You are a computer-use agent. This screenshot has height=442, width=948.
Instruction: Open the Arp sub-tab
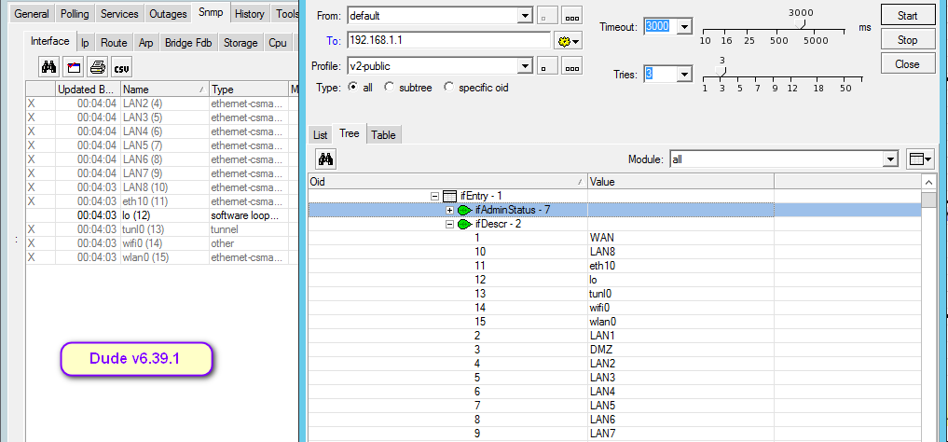[x=145, y=43]
